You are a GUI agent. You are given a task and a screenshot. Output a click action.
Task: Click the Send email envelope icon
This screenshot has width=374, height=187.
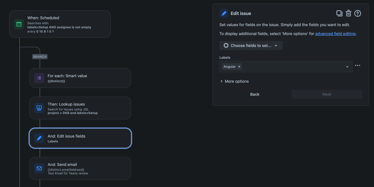[39, 168]
